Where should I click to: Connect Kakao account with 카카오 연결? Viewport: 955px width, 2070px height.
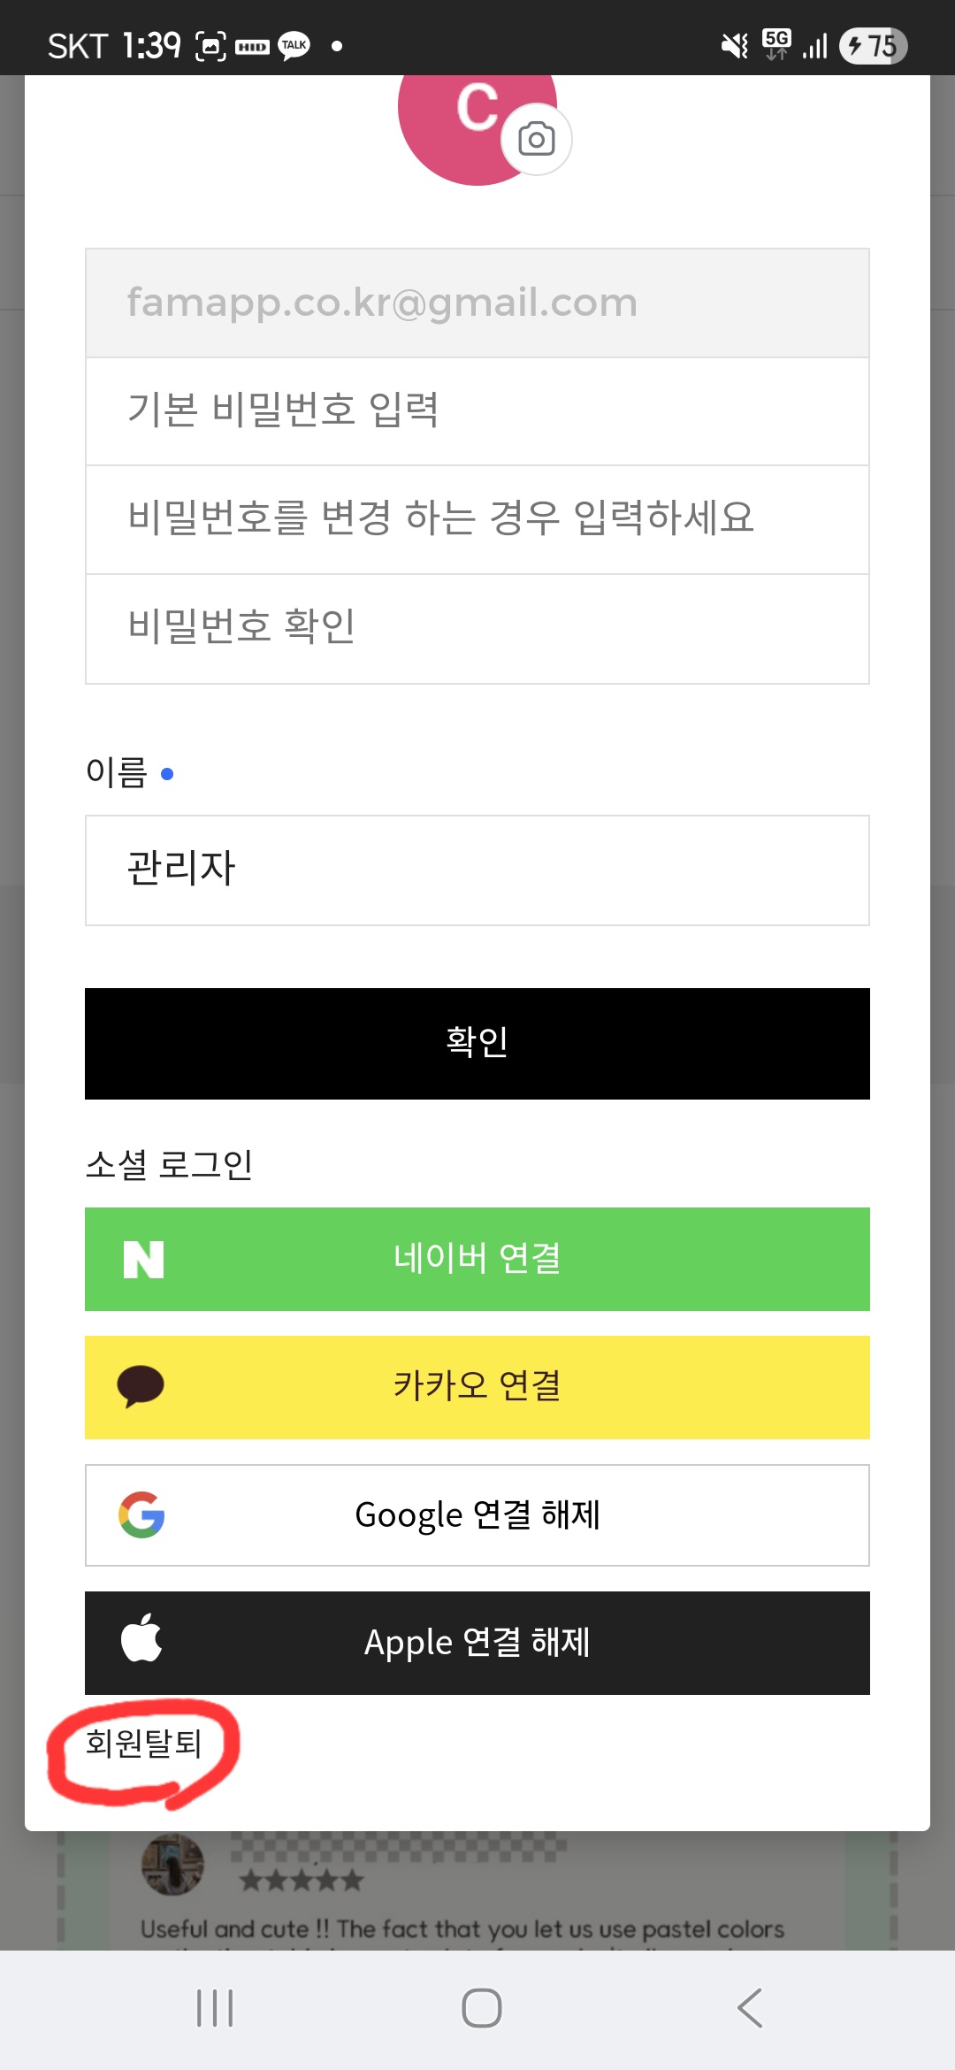(477, 1386)
